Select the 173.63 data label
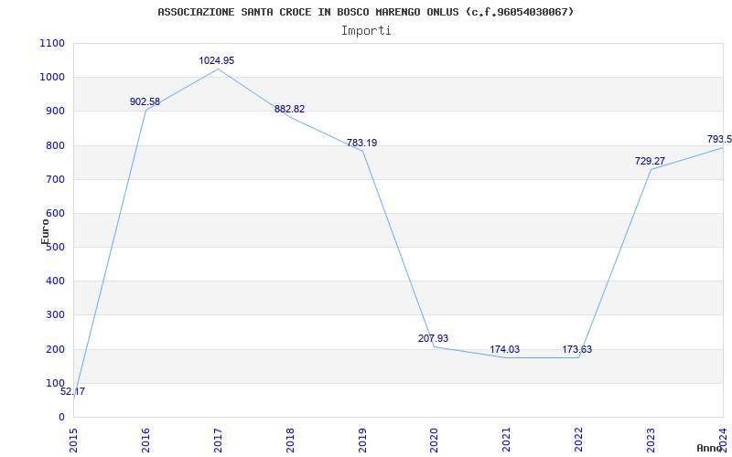This screenshot has width=732, height=457. coord(577,350)
